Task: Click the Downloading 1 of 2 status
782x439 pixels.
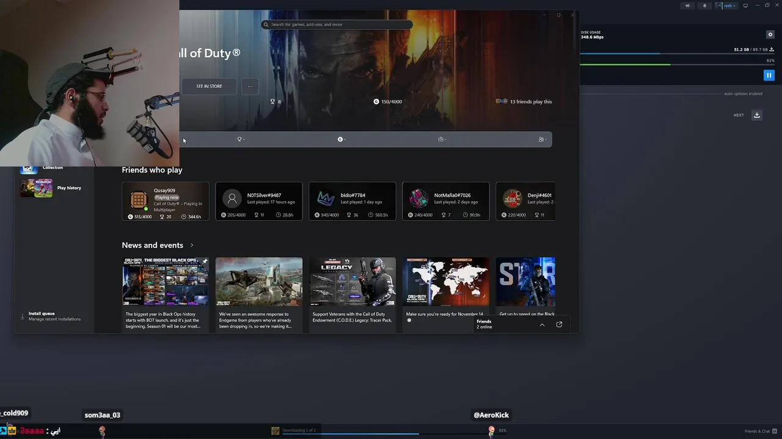Action: click(299, 430)
